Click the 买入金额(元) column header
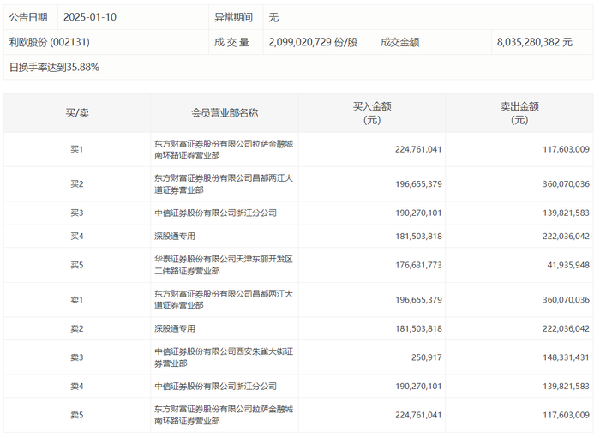Viewport: 600px width, 438px height. tap(372, 113)
